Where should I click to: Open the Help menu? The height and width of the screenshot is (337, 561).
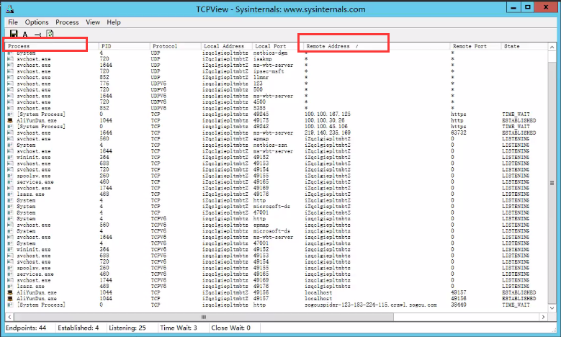click(114, 22)
